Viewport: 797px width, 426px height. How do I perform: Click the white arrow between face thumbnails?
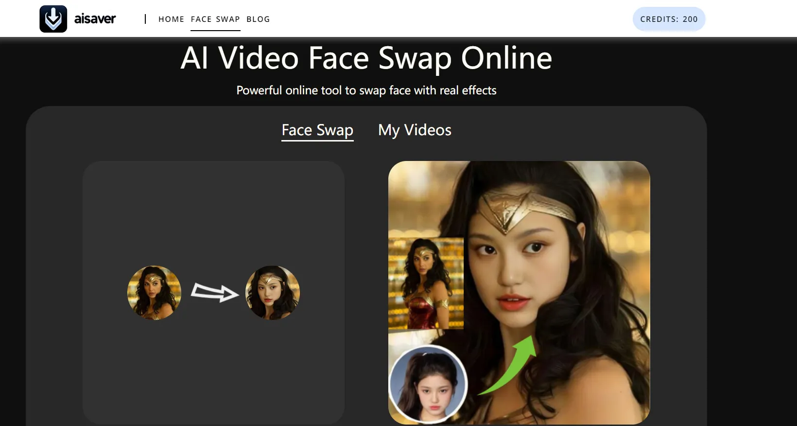(214, 292)
